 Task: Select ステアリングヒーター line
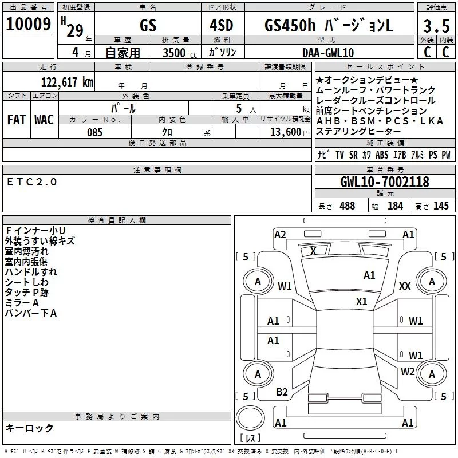coord(358,132)
